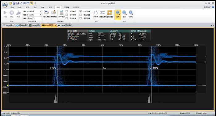Viewport: 216px width, 116px height.
Task: Click the eye diagram outline (眼图轮廓) icon
Action: (102, 13)
